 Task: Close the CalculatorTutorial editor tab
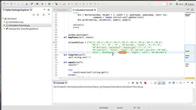coord(95,10)
